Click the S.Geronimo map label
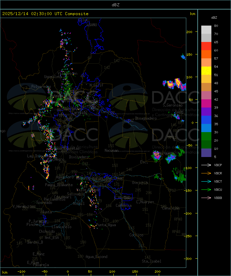The height and width of the screenshot is (276, 231). [173, 105]
